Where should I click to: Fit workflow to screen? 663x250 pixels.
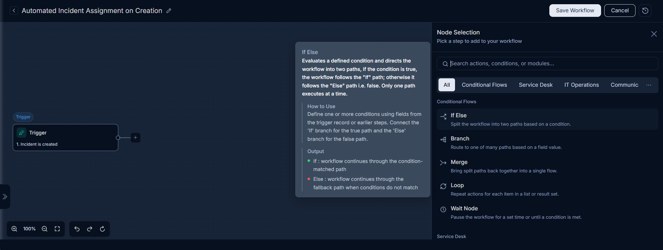click(x=57, y=229)
